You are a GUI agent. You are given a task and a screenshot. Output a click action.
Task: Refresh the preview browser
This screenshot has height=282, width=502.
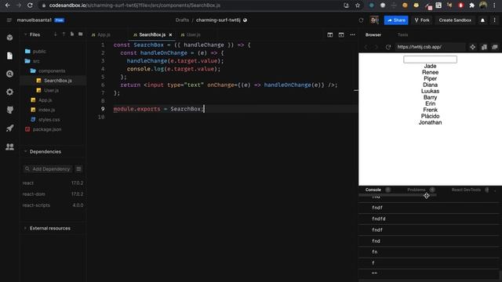(388, 47)
